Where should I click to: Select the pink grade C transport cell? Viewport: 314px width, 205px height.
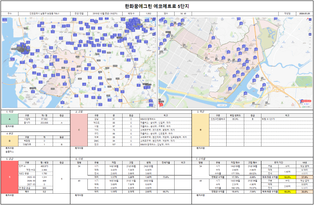[x=79, y=130]
